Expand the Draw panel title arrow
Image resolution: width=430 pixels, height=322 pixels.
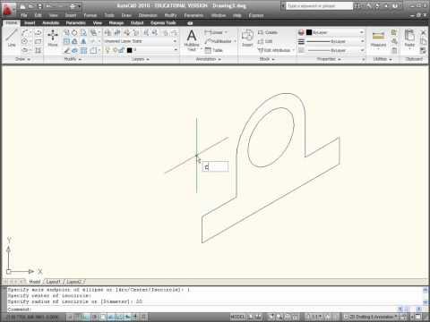[x=29, y=59]
